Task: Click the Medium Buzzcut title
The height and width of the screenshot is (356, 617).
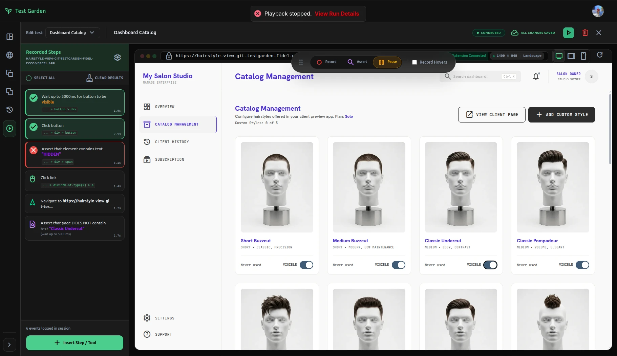Action: 350,241
